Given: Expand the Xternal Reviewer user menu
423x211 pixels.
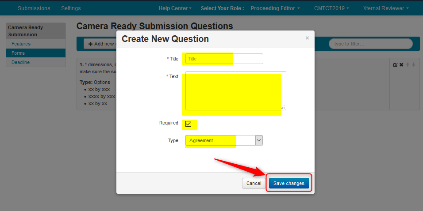Looking at the screenshot, I should tap(385, 8).
